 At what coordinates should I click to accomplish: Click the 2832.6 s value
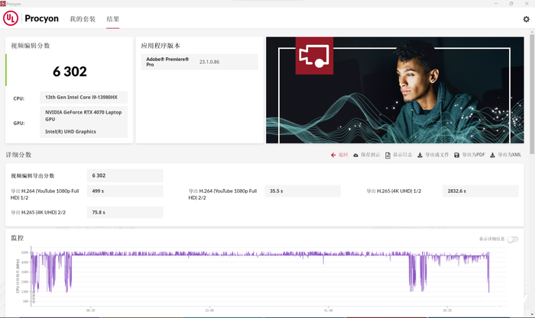pos(456,191)
